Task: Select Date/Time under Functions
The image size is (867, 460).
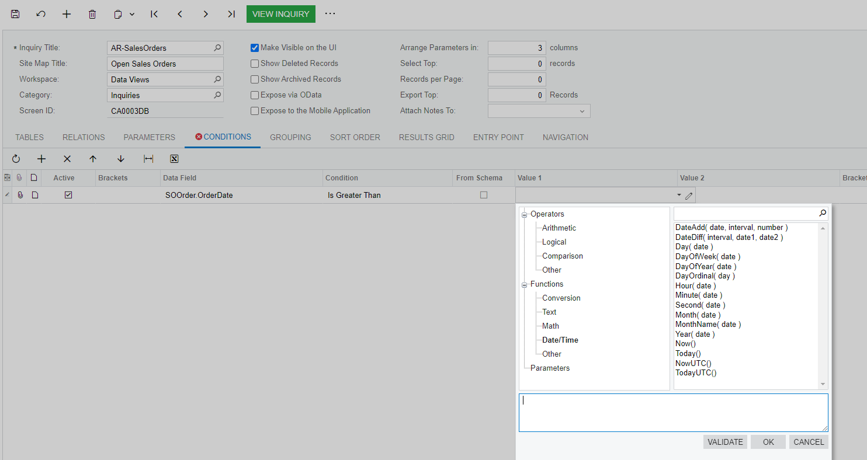Action: pos(560,340)
